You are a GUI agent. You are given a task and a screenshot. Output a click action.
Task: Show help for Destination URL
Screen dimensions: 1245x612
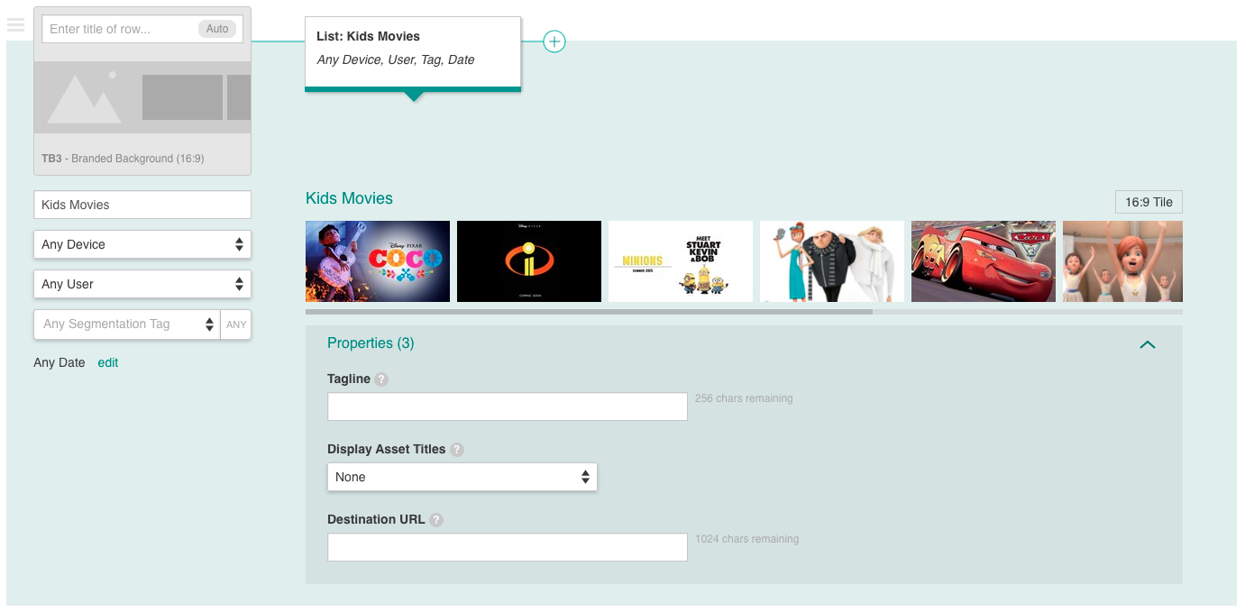tap(436, 520)
